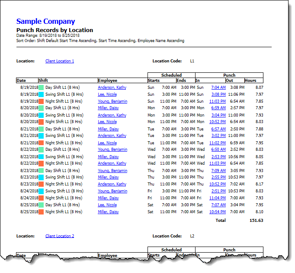Click the Location Code value L2
Screen dimensions: 295x273
tap(192, 236)
